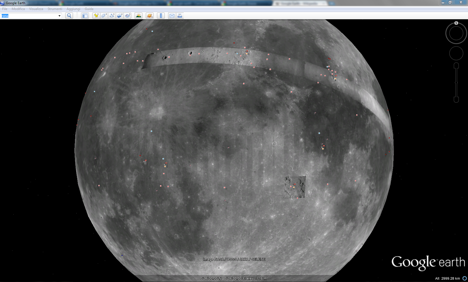468x282 pixels.
Task: Click the move joystick circle
Action: (x=456, y=53)
